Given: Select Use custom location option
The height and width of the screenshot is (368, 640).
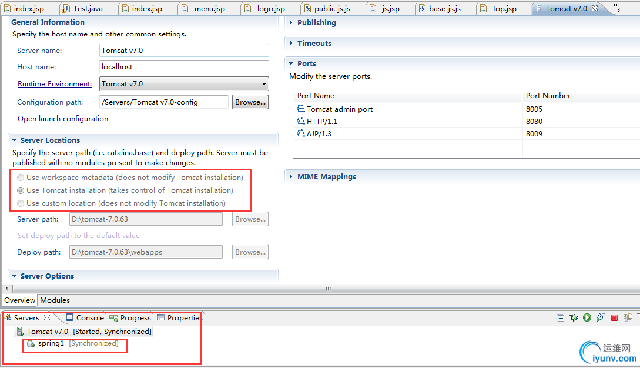Looking at the screenshot, I should (x=21, y=203).
